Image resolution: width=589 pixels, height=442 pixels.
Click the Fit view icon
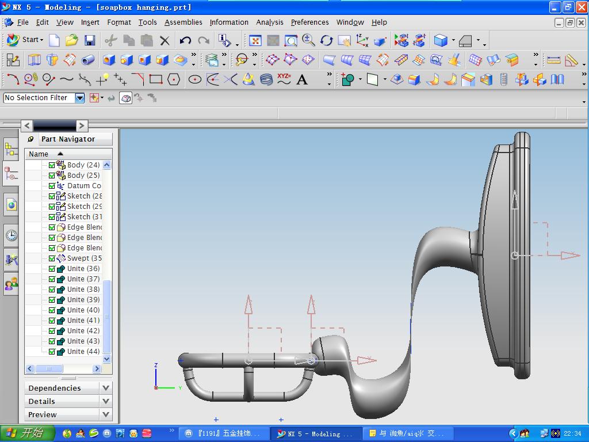click(255, 40)
